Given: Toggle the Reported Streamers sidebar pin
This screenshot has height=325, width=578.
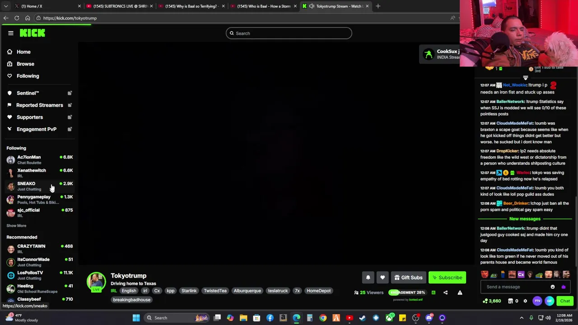Looking at the screenshot, I should [x=70, y=105].
